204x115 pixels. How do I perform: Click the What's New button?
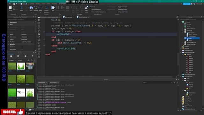186,4
